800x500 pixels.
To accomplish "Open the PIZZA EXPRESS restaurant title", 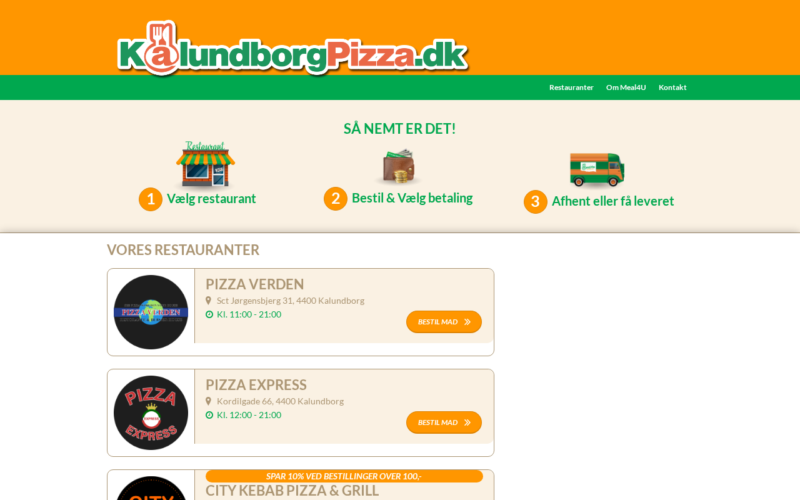I will click(x=256, y=385).
